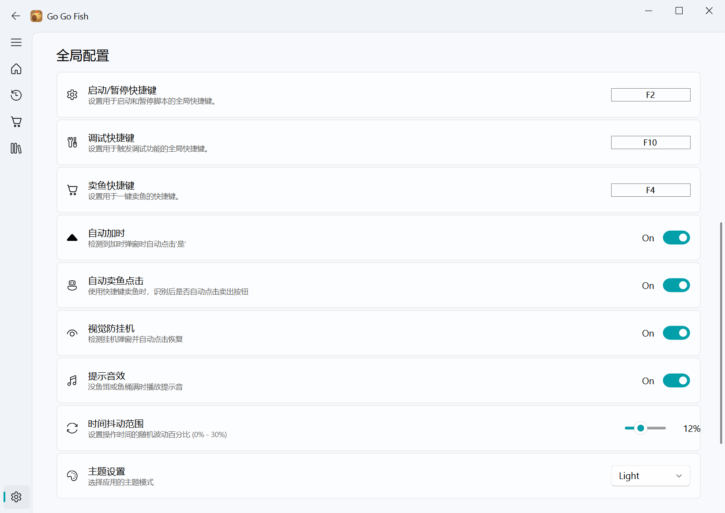Open the 主题设置 Light dropdown
This screenshot has height=513, width=725.
coord(650,476)
